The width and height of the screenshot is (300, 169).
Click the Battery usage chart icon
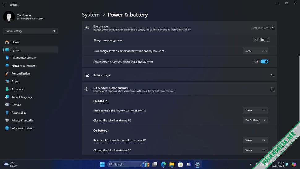click(x=88, y=75)
